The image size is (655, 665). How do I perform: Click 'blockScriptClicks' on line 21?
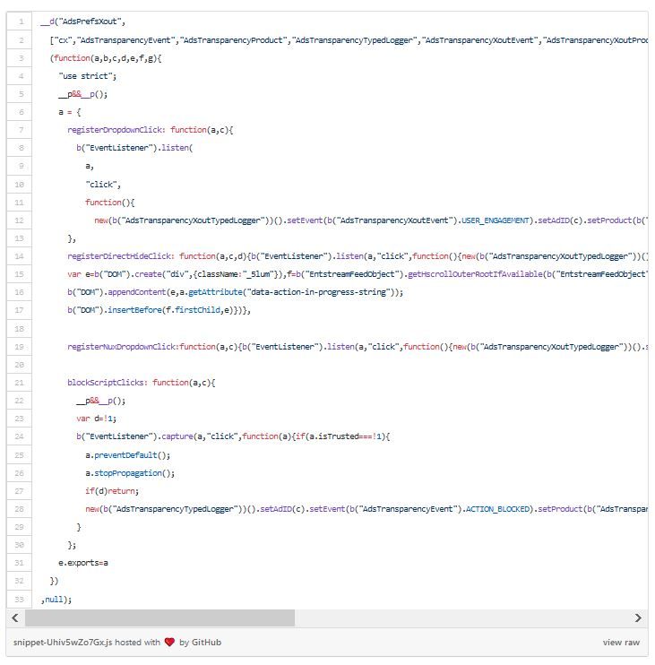point(106,383)
